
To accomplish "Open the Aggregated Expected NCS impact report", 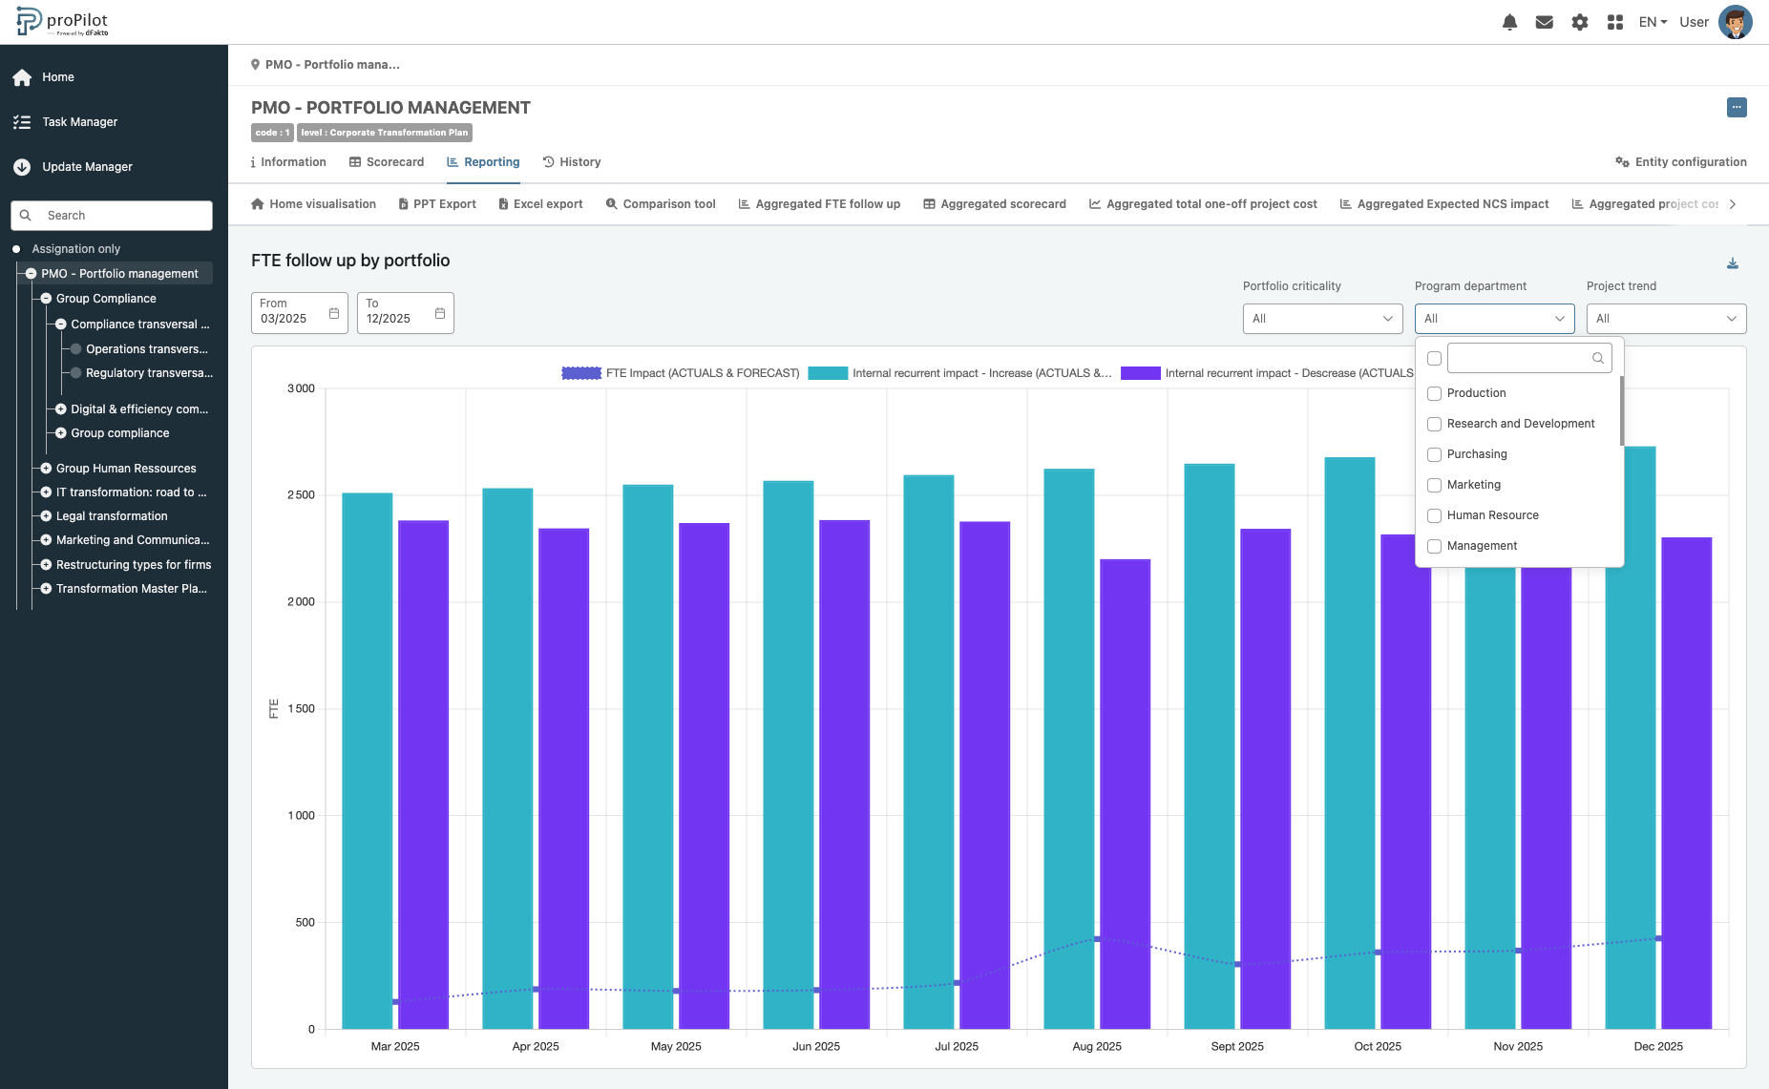I will [1444, 204].
